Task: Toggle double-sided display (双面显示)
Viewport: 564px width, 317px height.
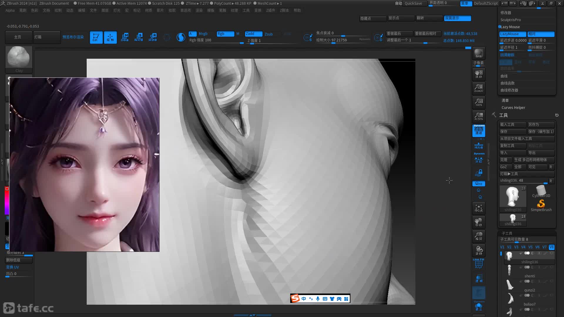Action: click(x=457, y=18)
